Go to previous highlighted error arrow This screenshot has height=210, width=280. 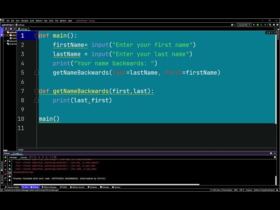[272, 33]
